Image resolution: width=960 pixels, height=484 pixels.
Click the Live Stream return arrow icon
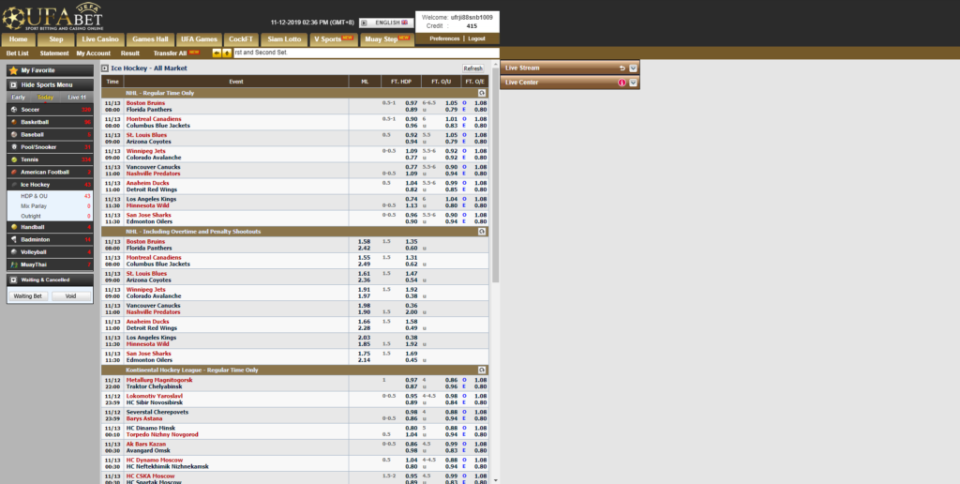click(622, 68)
